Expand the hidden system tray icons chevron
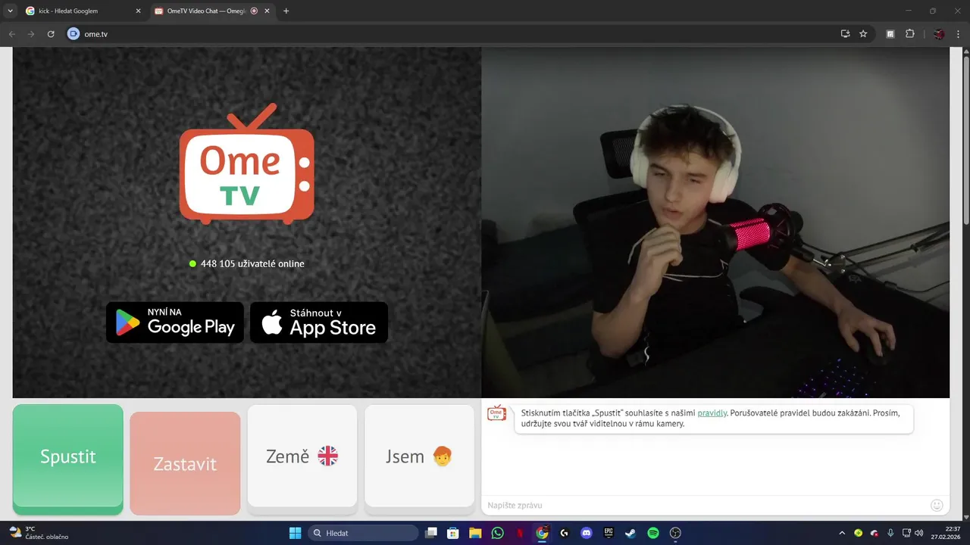Image resolution: width=970 pixels, height=545 pixels. 841,533
